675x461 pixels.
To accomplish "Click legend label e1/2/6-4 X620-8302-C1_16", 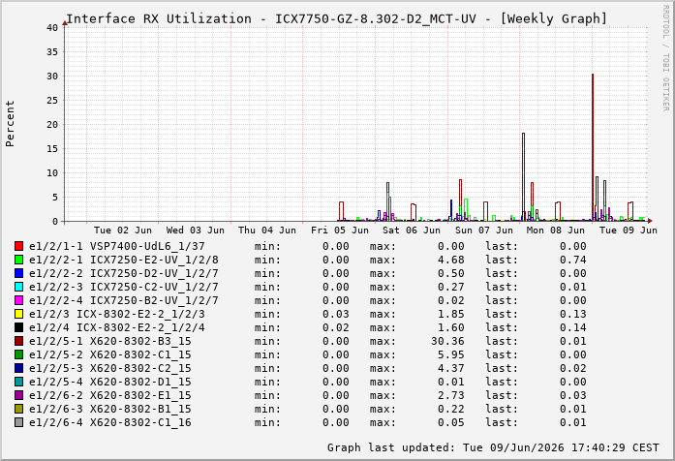I will (x=109, y=422).
